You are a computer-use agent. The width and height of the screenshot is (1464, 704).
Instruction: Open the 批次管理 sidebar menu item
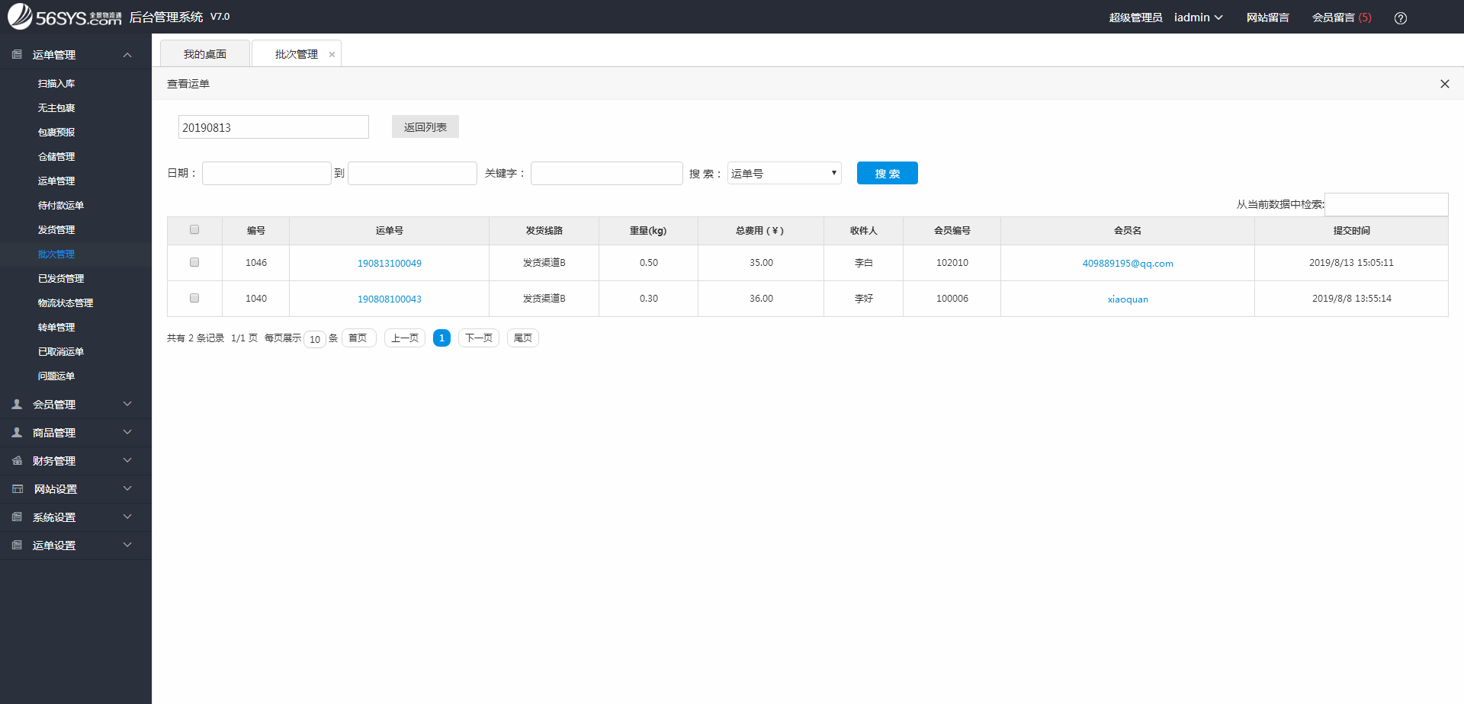[x=56, y=254]
